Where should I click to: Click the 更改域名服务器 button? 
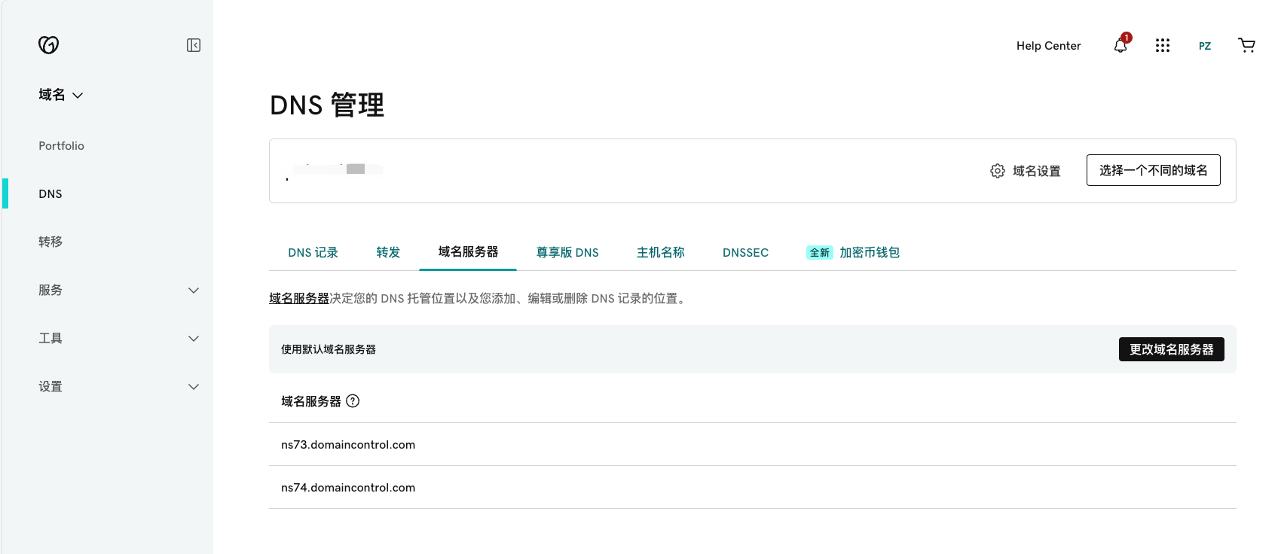tap(1171, 349)
